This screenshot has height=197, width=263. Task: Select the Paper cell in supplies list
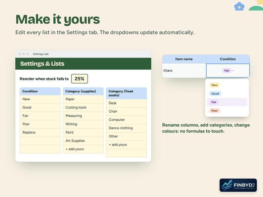pyautogui.click(x=83, y=99)
